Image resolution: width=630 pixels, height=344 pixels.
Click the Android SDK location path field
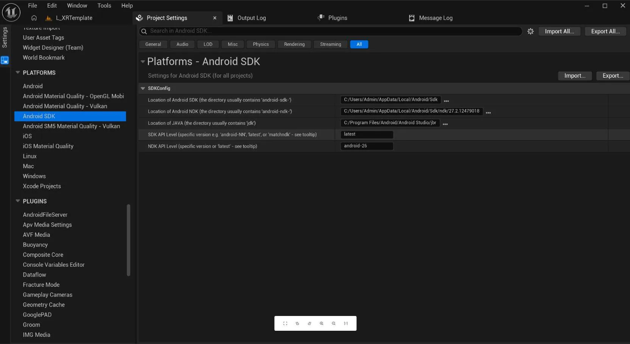coord(391,100)
